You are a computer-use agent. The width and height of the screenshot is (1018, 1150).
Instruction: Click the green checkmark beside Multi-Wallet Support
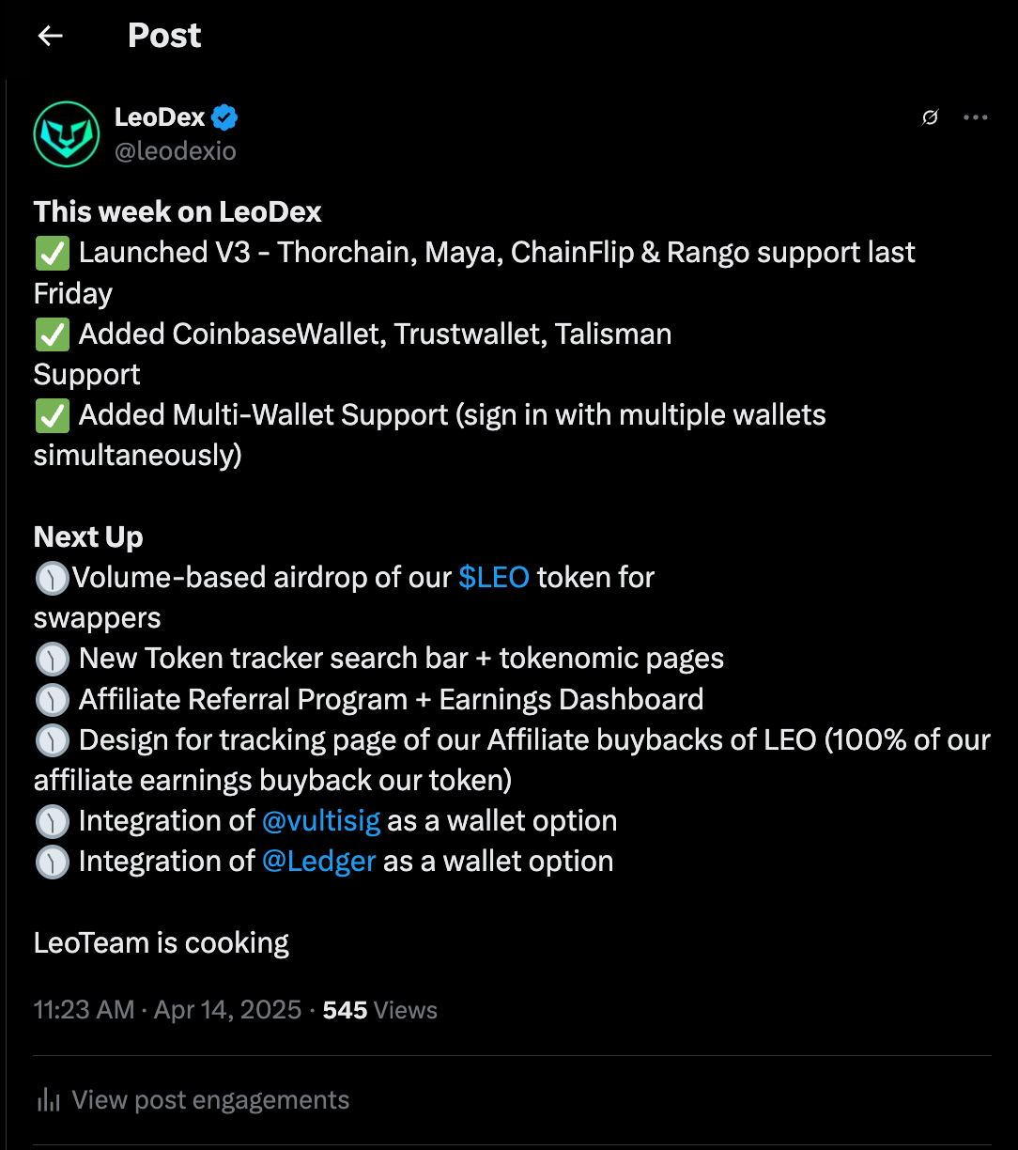click(52, 415)
